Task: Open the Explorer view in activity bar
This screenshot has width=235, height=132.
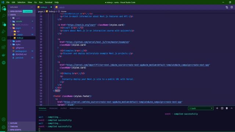Action: click(4, 8)
